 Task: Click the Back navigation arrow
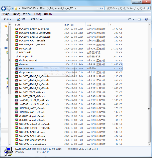pyautogui.click(x=4, y=8)
